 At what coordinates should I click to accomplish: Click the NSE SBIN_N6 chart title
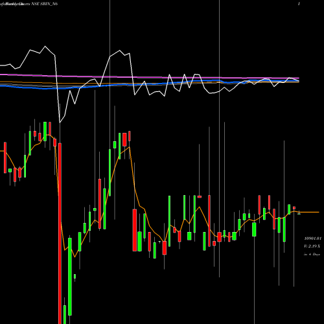point(45,4)
